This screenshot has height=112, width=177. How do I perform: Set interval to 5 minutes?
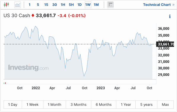coord(38,5)
